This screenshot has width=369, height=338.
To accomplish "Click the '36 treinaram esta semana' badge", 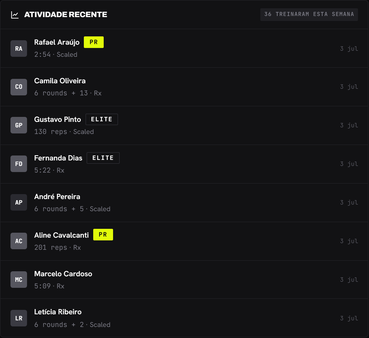I will point(309,14).
